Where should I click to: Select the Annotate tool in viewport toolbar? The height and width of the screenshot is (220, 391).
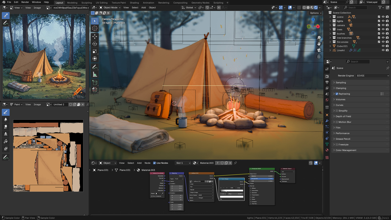pyautogui.click(x=95, y=67)
